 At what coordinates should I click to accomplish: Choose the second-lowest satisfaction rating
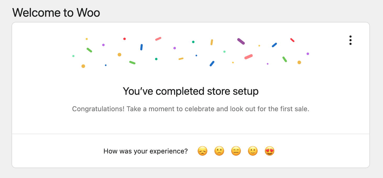(x=219, y=151)
